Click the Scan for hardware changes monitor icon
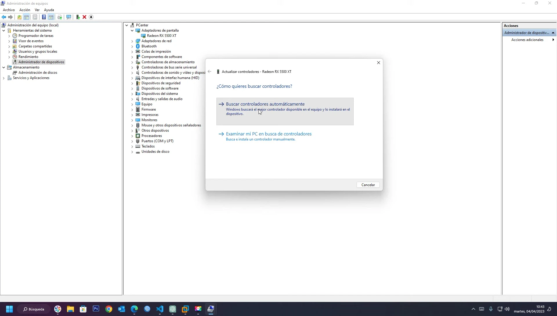Screen dimensions: 557x316 click(x=69, y=17)
